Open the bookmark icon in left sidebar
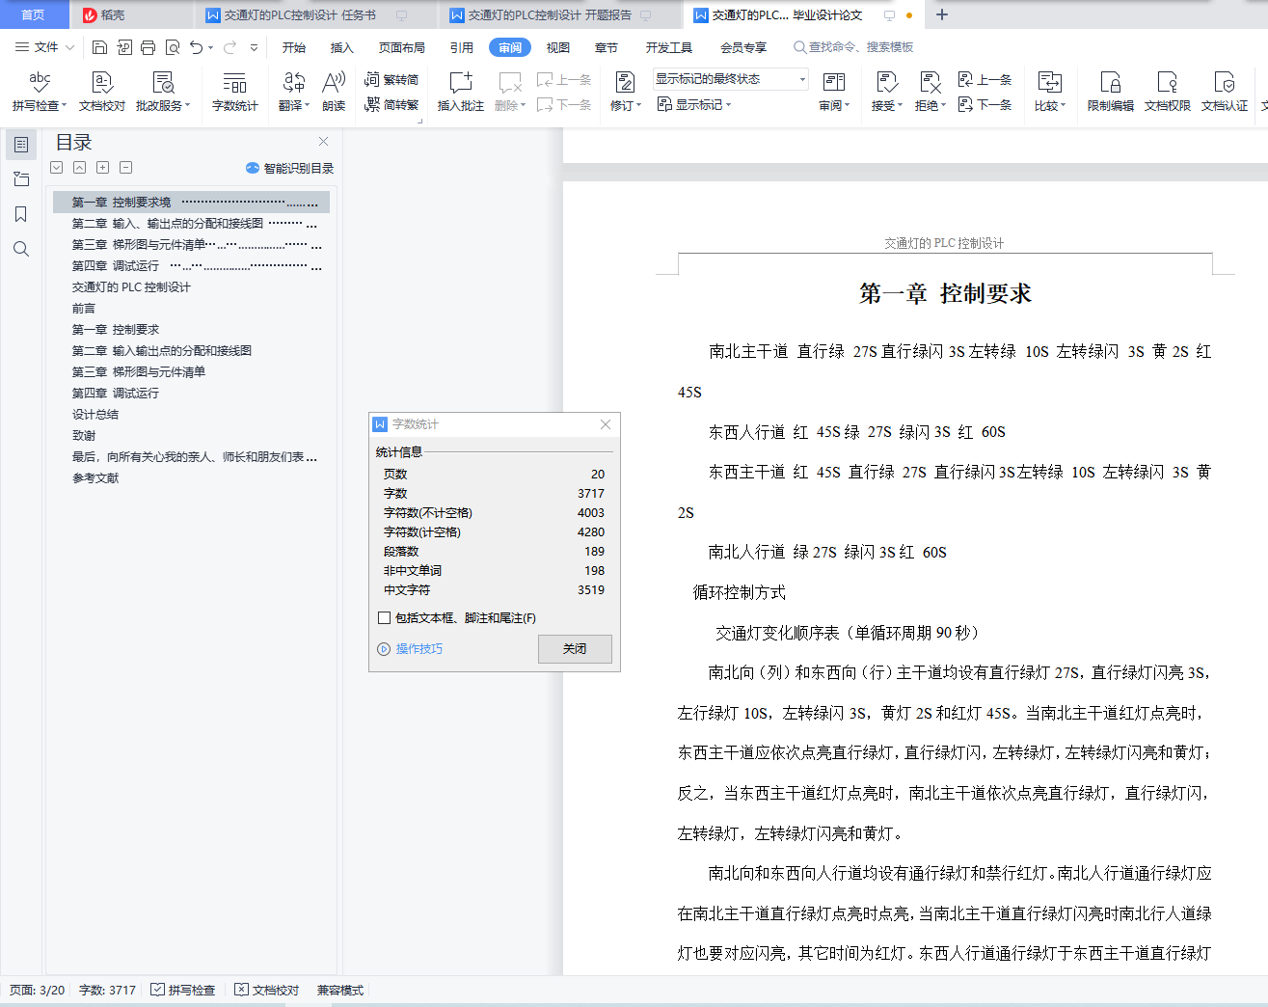1268x1007 pixels. click(21, 214)
